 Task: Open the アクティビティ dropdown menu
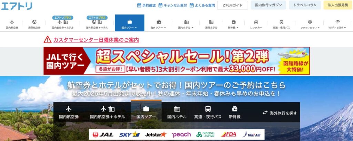point(310,27)
